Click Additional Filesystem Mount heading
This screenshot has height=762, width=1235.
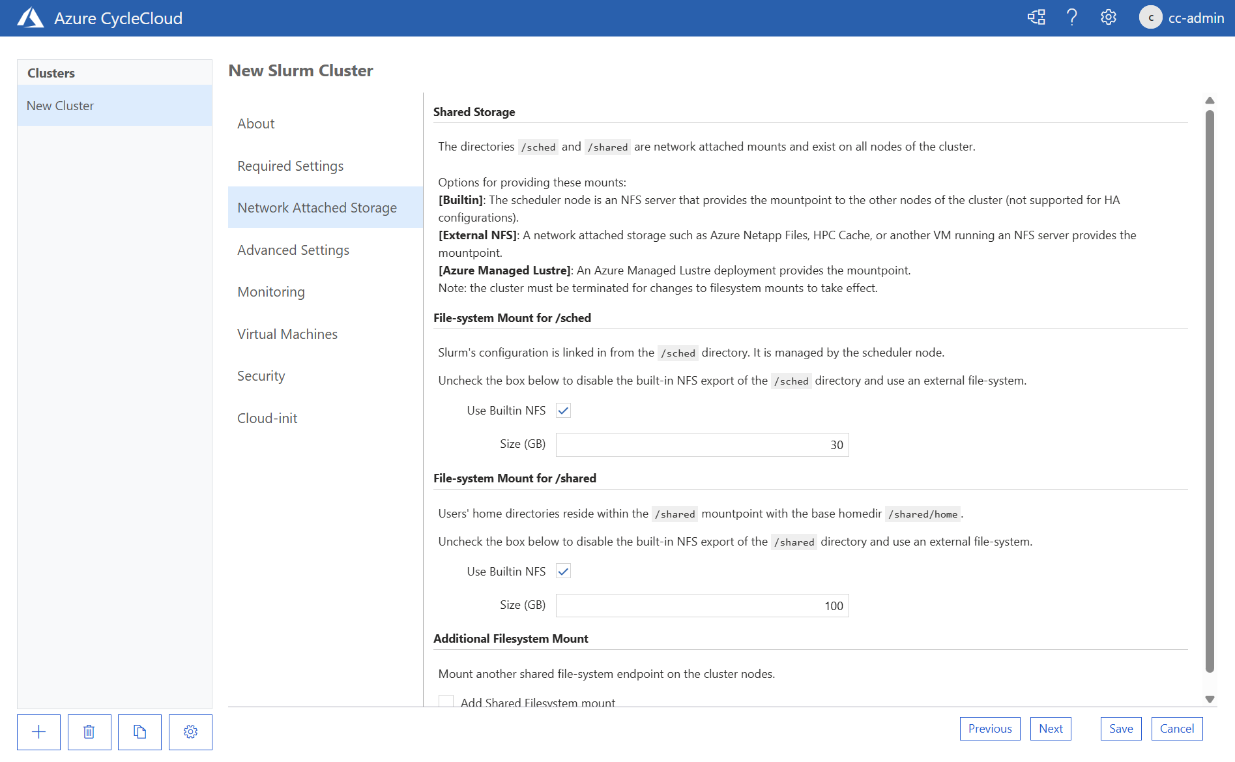tap(511, 639)
